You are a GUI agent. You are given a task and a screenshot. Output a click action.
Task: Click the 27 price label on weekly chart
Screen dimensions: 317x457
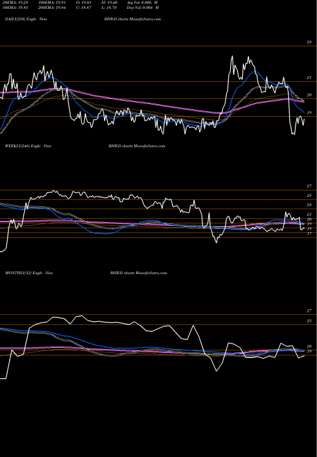click(x=309, y=186)
